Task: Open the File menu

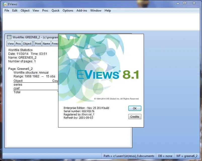Action: (x=7, y=11)
